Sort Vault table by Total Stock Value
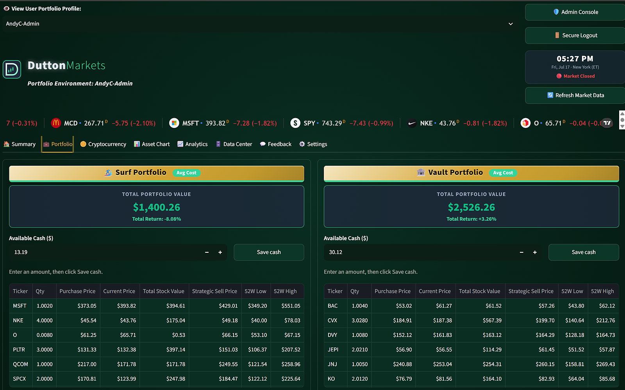 point(479,291)
